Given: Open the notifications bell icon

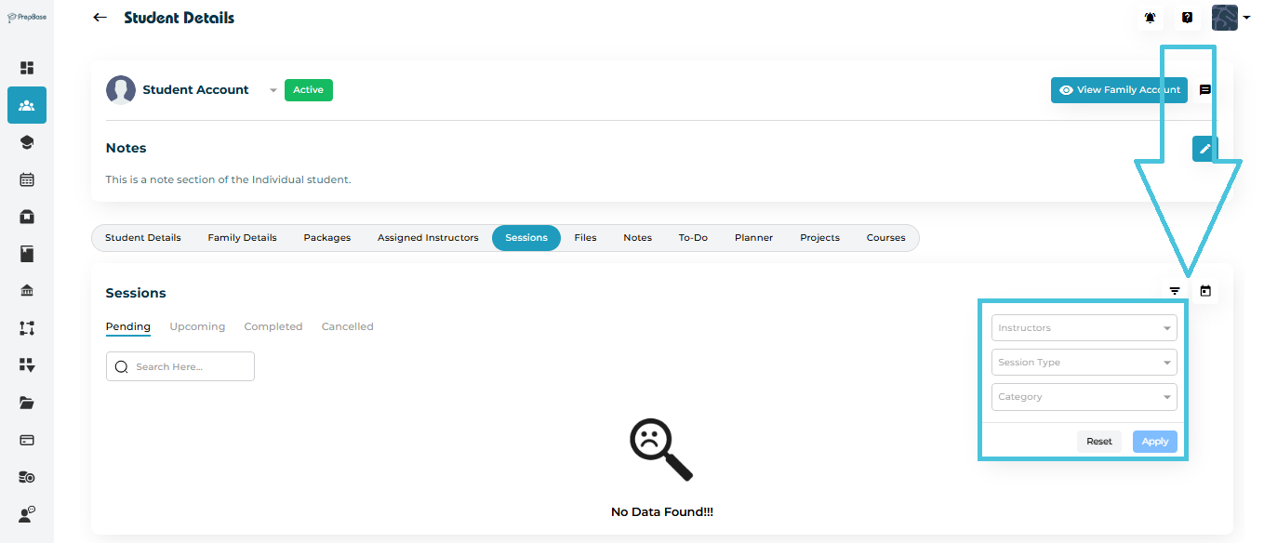Looking at the screenshot, I should pyautogui.click(x=1151, y=18).
